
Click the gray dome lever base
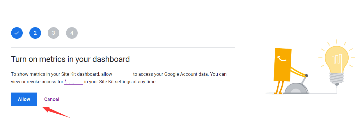(296, 88)
